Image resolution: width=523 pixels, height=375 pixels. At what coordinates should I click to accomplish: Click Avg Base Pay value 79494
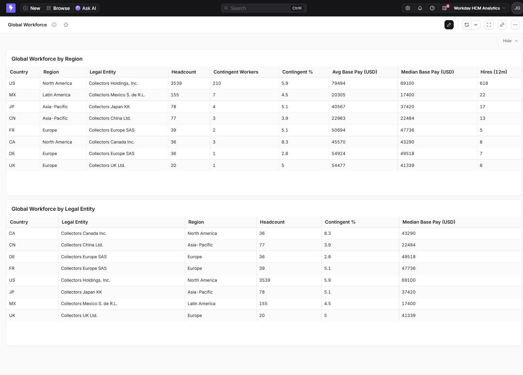coord(339,83)
